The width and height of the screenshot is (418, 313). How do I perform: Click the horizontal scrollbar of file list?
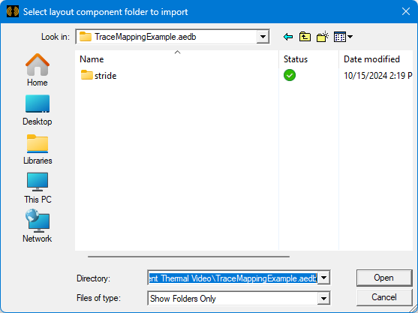tap(188, 257)
